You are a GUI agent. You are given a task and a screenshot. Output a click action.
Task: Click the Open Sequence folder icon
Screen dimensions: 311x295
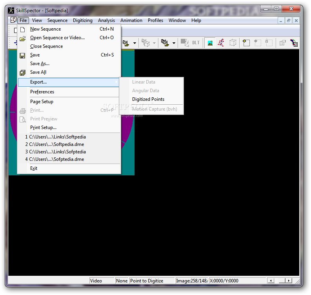click(23, 38)
